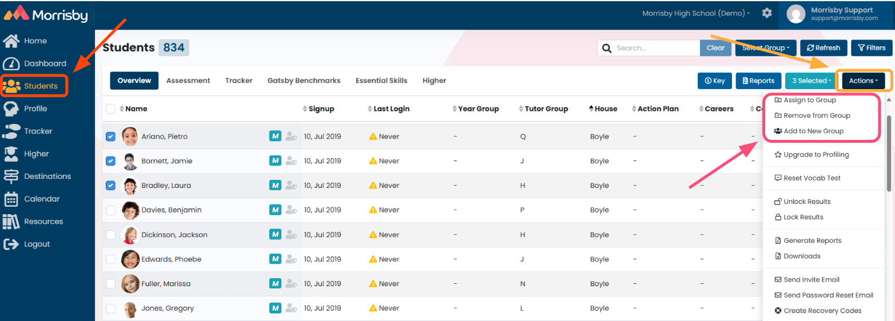Click the Clear search button
This screenshot has height=321, width=895.
[715, 48]
